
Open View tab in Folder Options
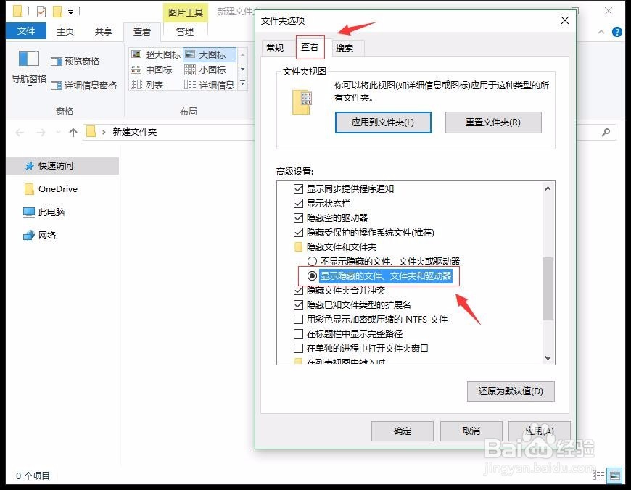click(x=310, y=47)
